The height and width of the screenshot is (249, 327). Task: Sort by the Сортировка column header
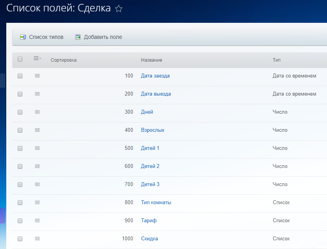pyautogui.click(x=64, y=60)
